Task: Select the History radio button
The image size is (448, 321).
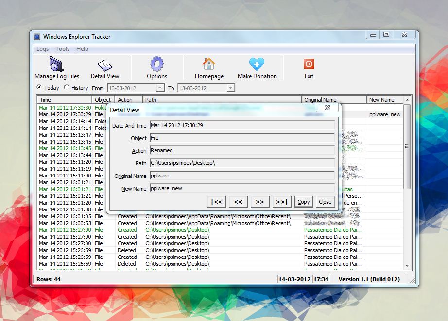Action: click(x=66, y=87)
